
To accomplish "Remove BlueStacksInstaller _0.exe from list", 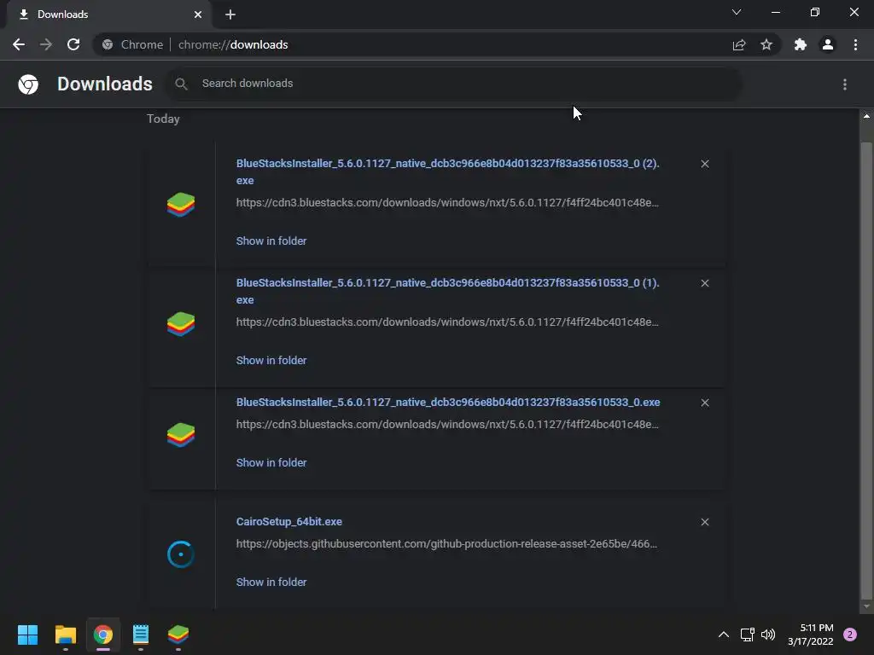I will tap(705, 403).
